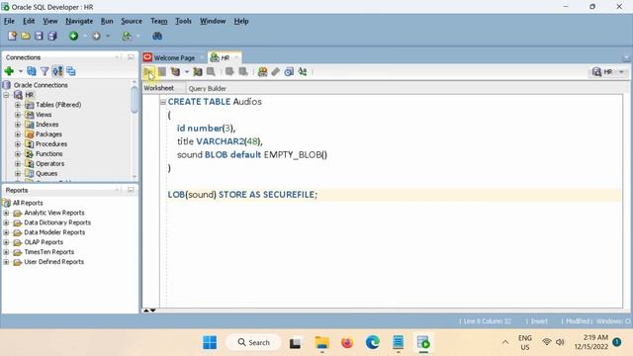Show hidden system tray icons chevron
The image size is (633, 356).
pos(505,343)
